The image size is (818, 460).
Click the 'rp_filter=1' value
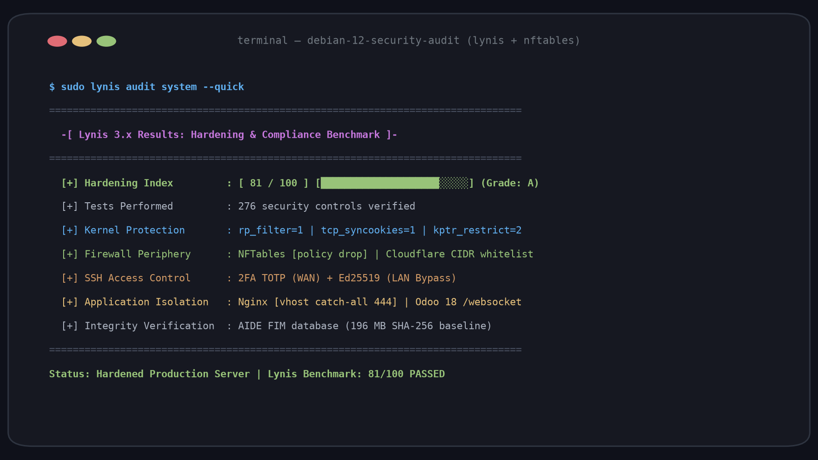click(x=270, y=230)
